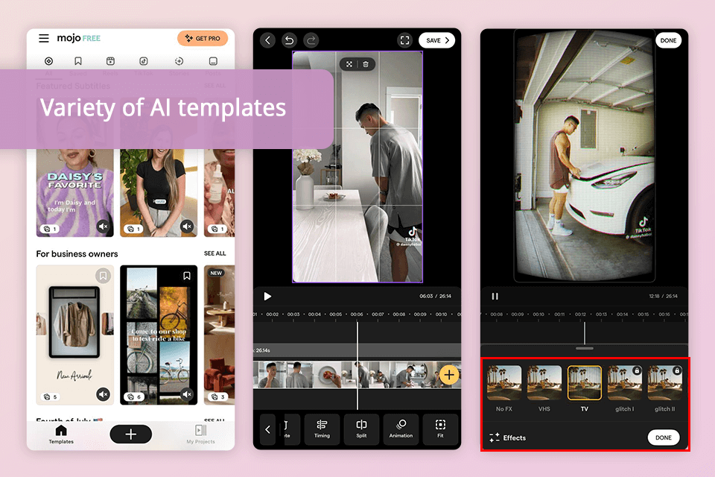715x477 pixels.
Task: Choose the locked glitch I effect
Action: pos(624,389)
